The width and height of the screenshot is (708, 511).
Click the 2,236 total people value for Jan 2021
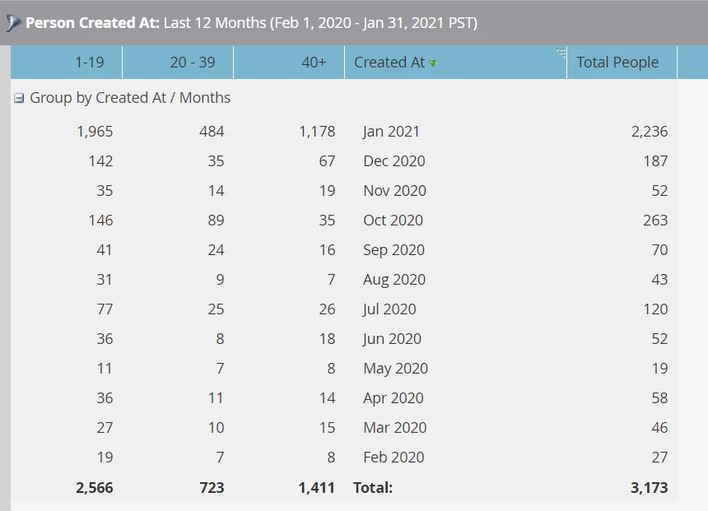tap(650, 132)
